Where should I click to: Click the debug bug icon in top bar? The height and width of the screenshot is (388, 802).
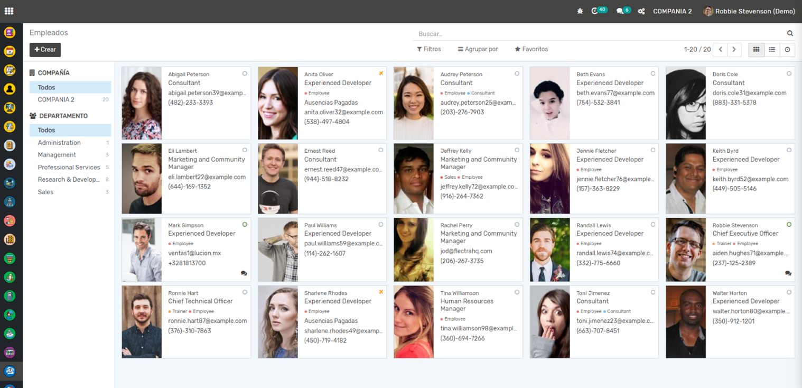(x=580, y=11)
